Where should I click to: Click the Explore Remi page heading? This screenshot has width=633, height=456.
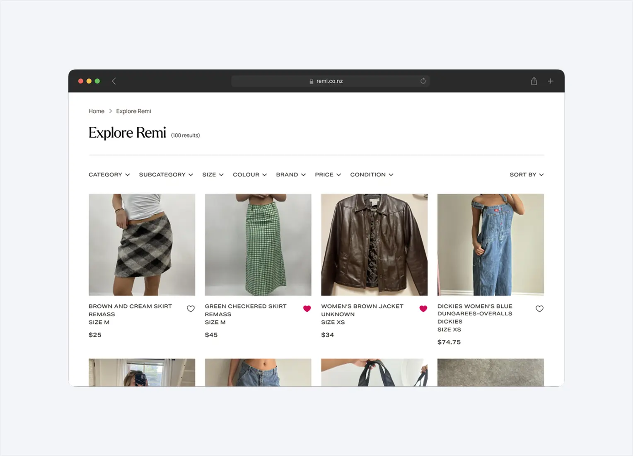[x=127, y=133]
